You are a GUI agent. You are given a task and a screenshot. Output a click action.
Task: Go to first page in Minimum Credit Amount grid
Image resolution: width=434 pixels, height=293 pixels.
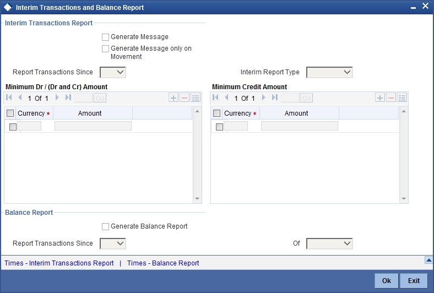[x=215, y=97]
